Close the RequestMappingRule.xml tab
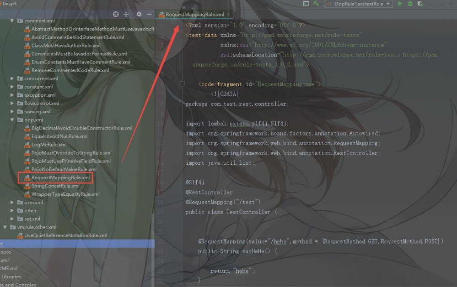 pos(228,14)
